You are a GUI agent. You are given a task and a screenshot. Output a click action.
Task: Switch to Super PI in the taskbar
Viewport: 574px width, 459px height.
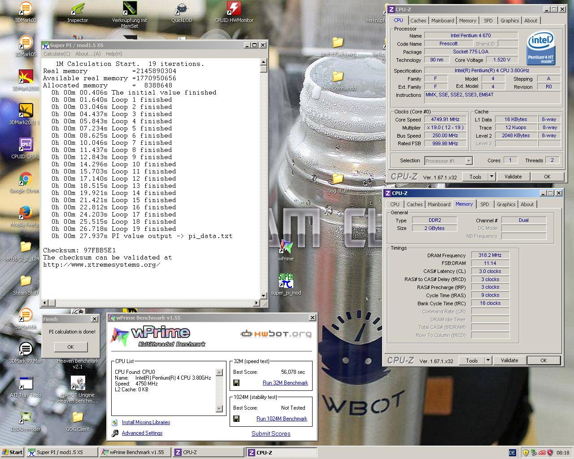[x=61, y=452]
